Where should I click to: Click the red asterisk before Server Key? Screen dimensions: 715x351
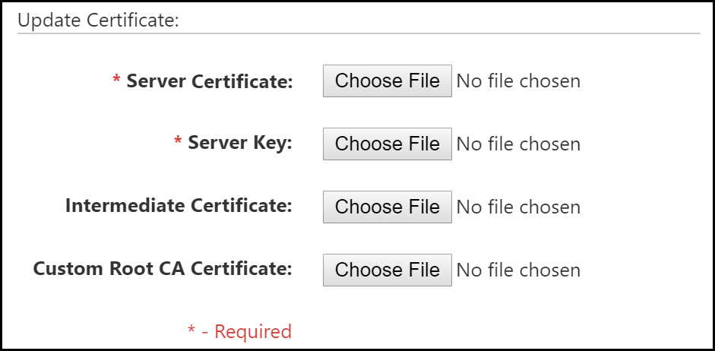tap(178, 142)
